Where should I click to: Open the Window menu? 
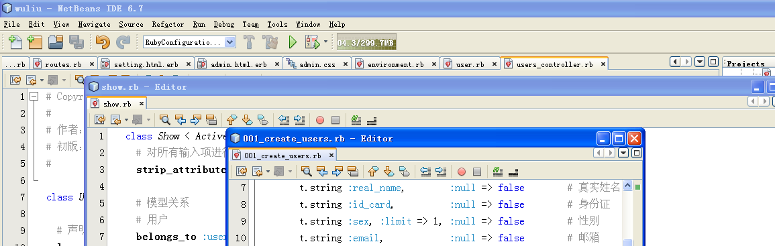coord(308,24)
